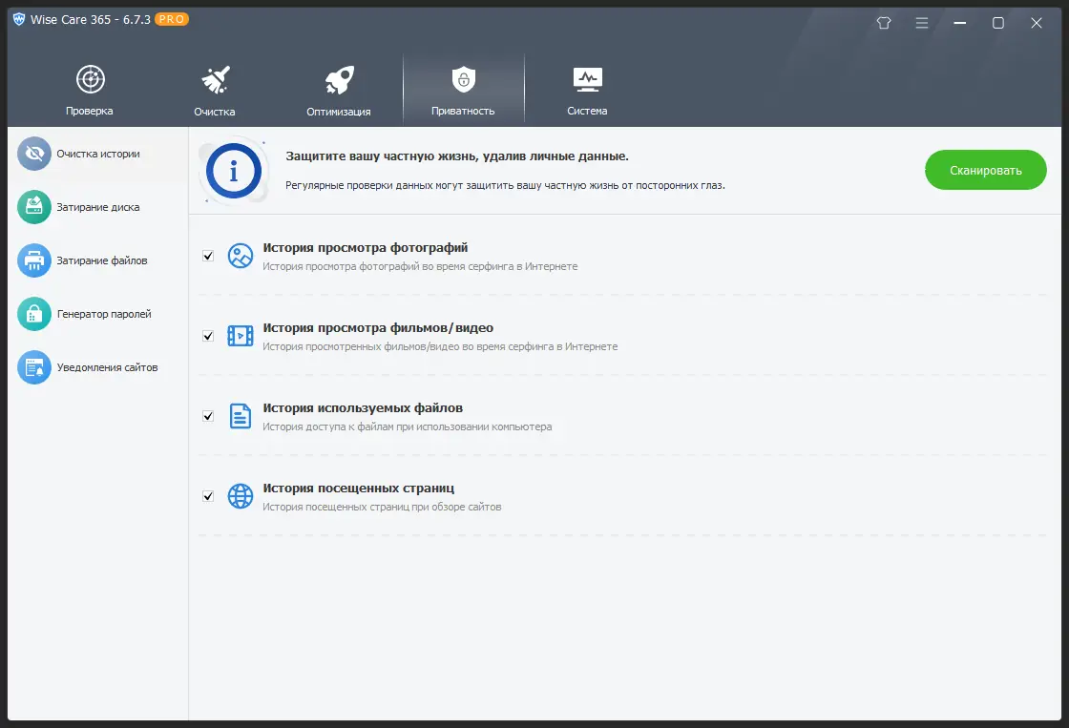Switch to the Система tab label
The height and width of the screenshot is (728, 1069).
pos(588,111)
